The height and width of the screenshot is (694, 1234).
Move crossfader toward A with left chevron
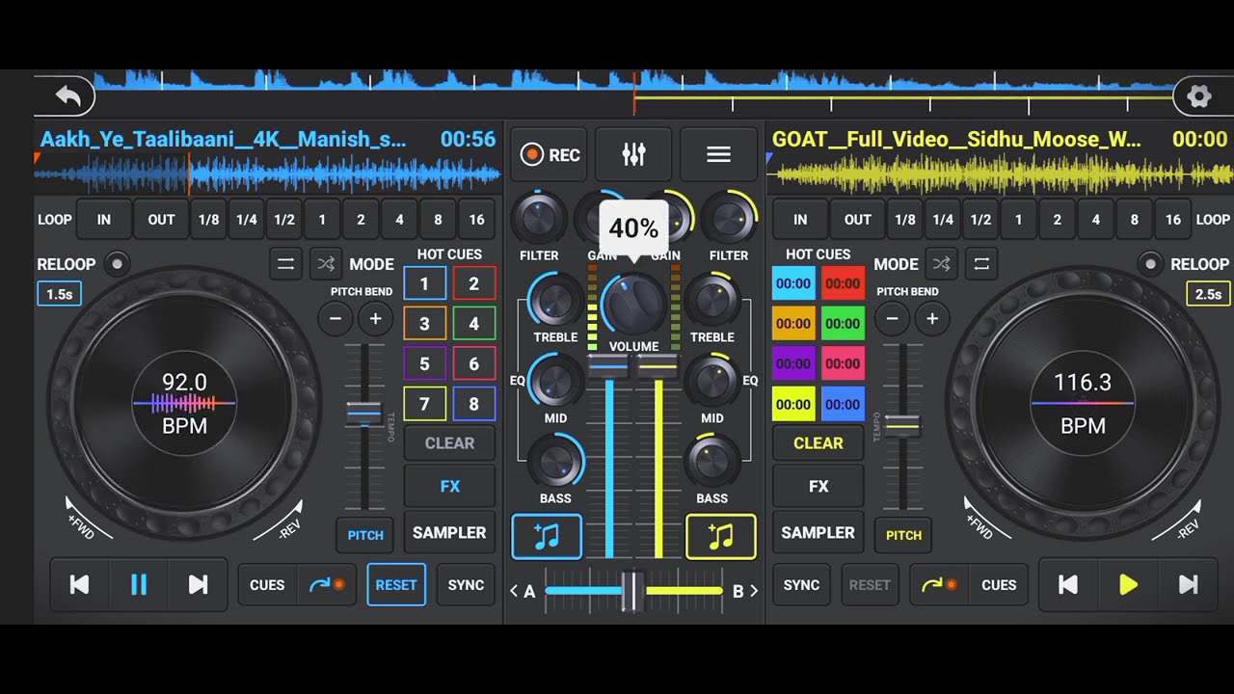pyautogui.click(x=515, y=591)
